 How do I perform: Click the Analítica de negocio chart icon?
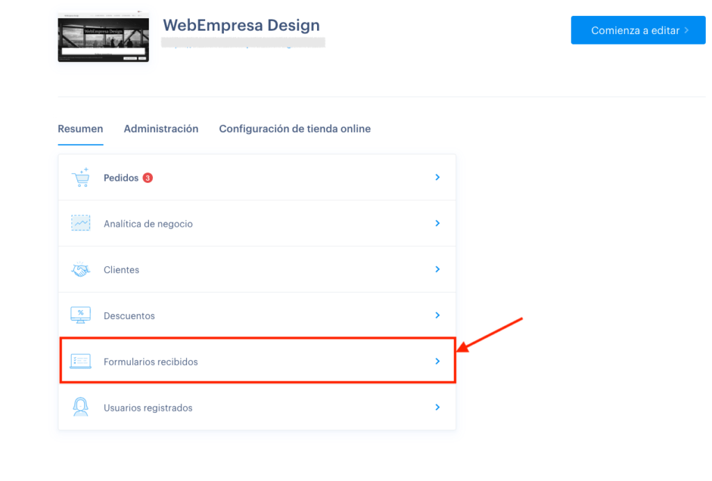click(x=81, y=223)
